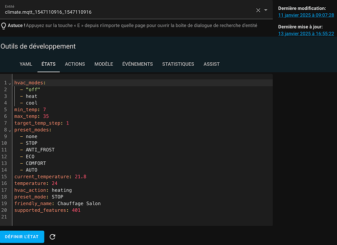This screenshot has height=245, width=337.
Task: Open the ASSIST tab
Action: (211, 64)
